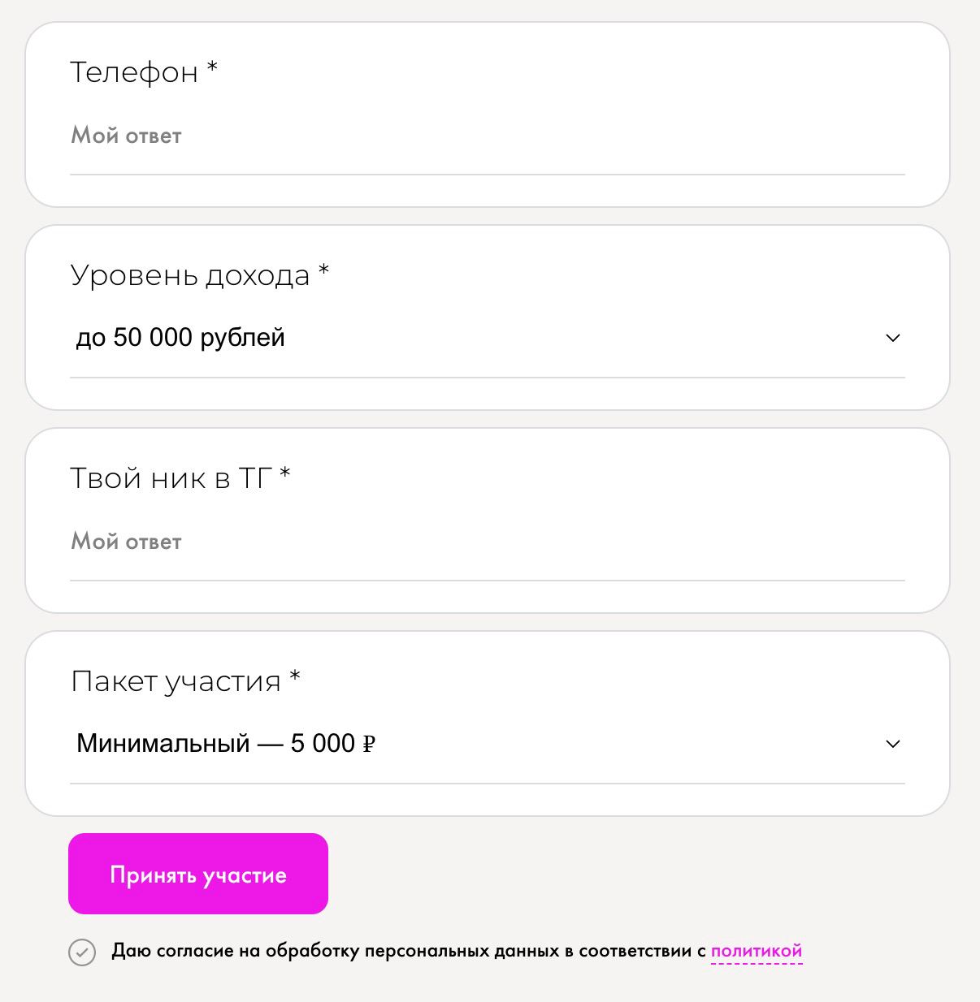Click the chevron icon in Уровень дохода

tap(893, 338)
